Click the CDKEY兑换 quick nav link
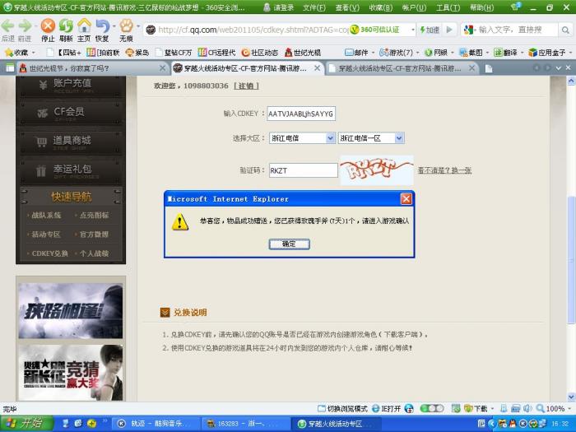Screen dimensions: 576x432 tap(49, 253)
